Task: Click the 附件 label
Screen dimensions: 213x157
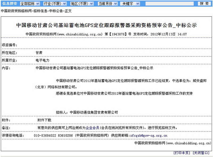Action: [x=6, y=120]
